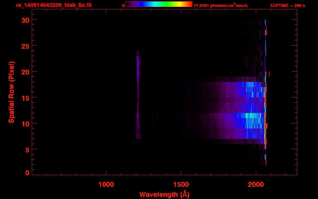
Task: Click the "EXPTIME = 299 s" text
Action: (287, 5)
